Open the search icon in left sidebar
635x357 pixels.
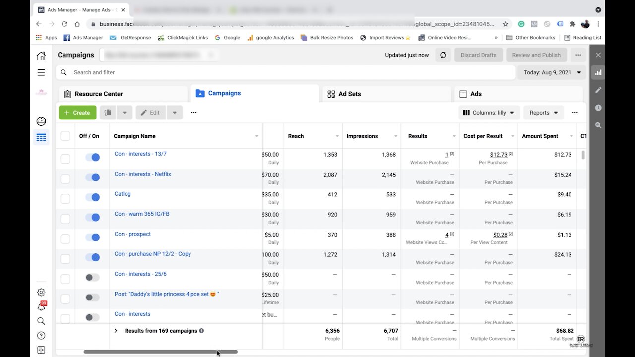tap(41, 321)
